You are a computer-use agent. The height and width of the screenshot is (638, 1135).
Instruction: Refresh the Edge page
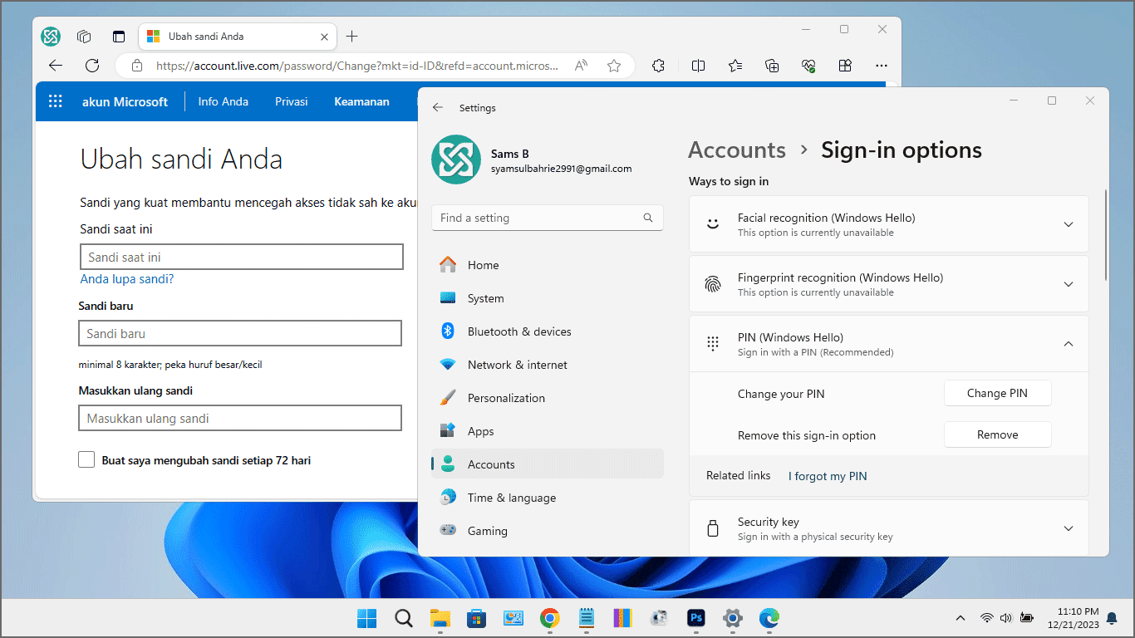[x=92, y=66]
